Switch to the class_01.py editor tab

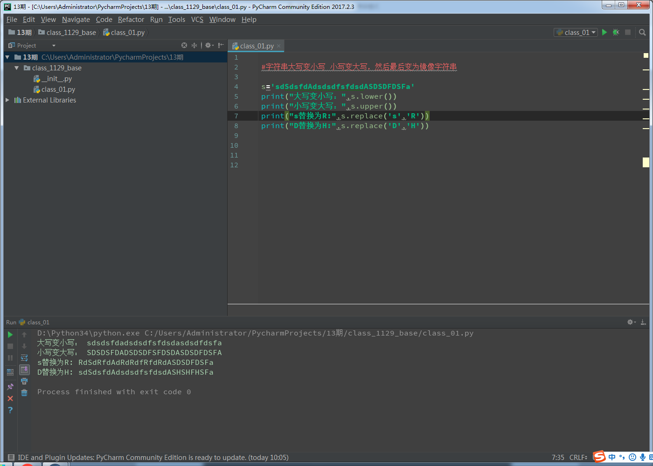pyautogui.click(x=256, y=46)
